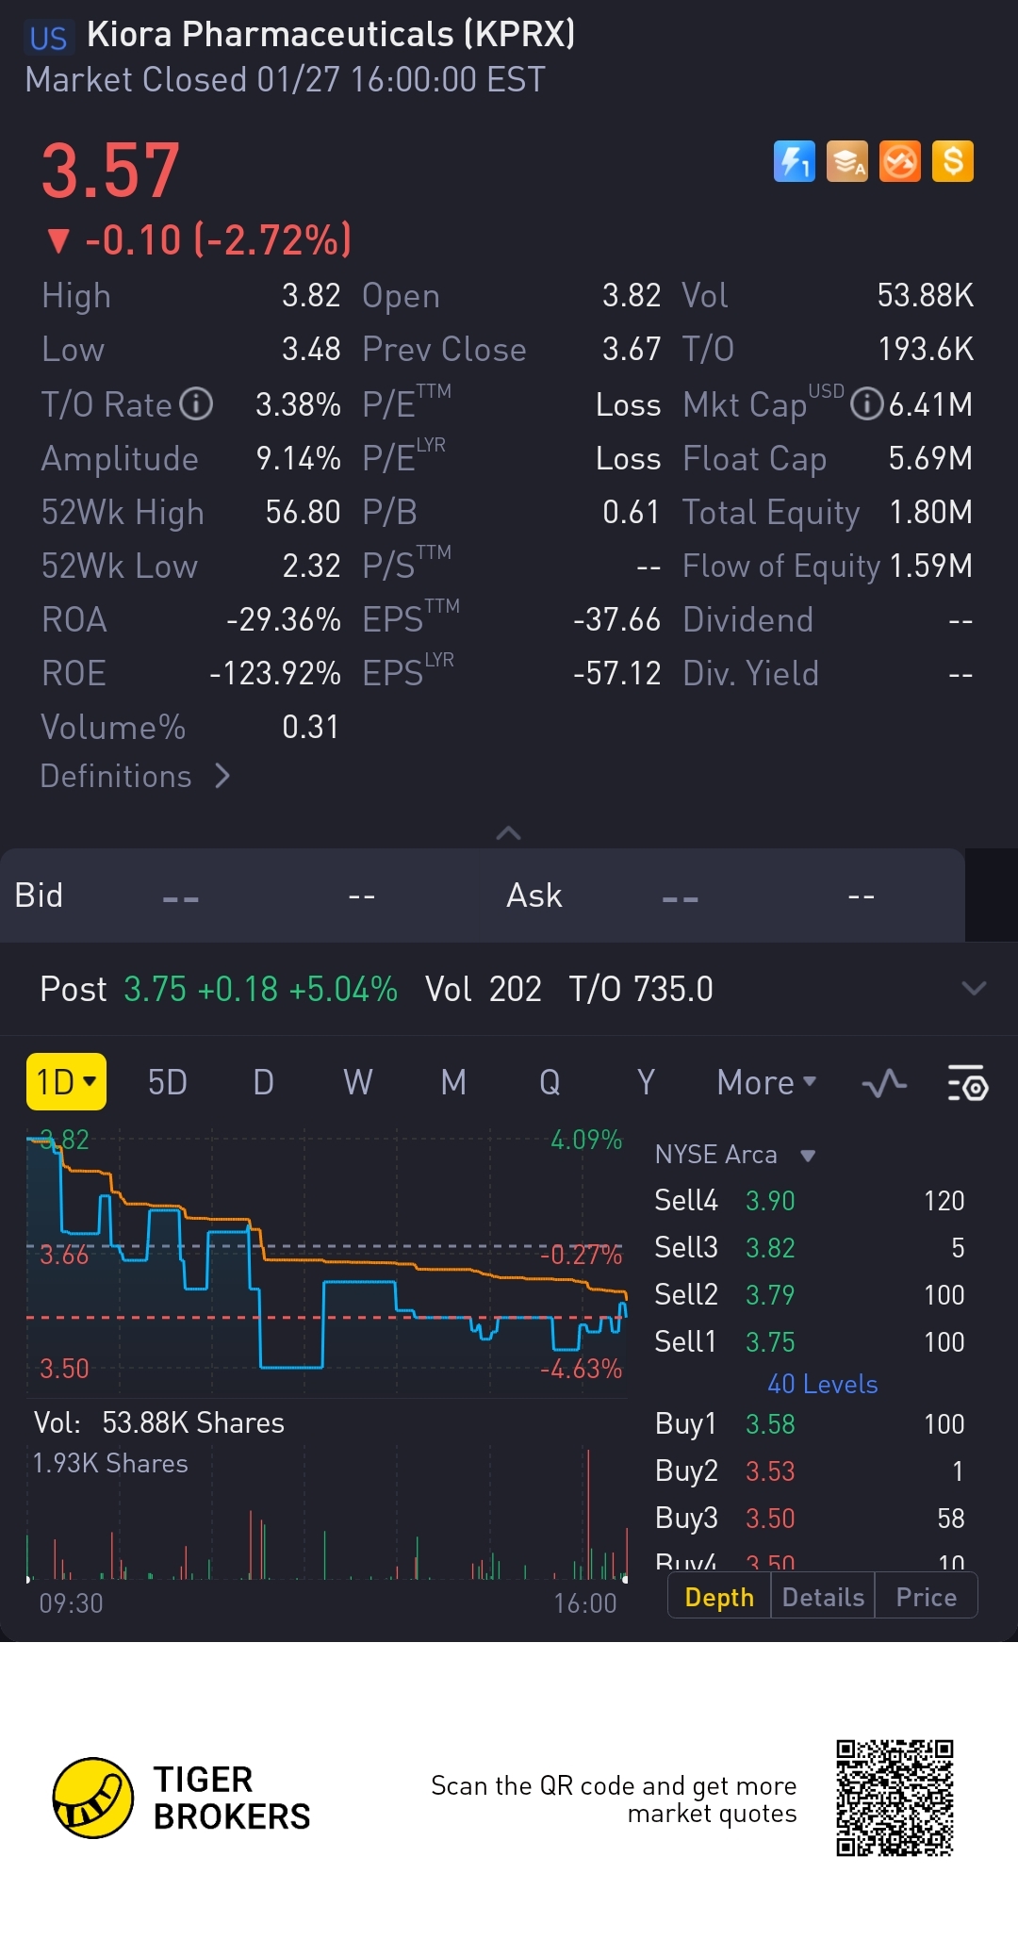This screenshot has width=1018, height=1955.
Task: Scan the Tiger Brokers QR code
Action: pyautogui.click(x=895, y=1798)
